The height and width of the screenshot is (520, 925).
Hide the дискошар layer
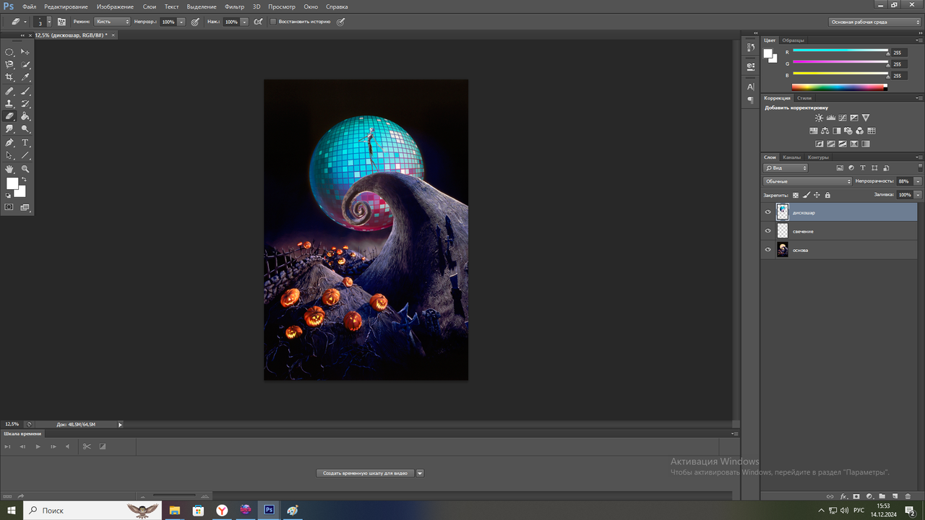click(x=767, y=212)
